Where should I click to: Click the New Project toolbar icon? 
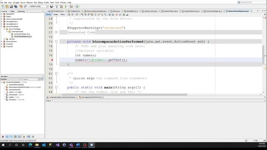(7, 7)
